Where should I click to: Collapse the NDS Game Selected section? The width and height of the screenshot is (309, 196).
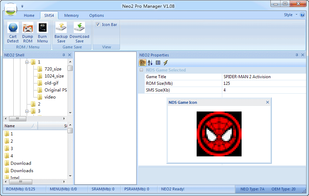coord(141,70)
